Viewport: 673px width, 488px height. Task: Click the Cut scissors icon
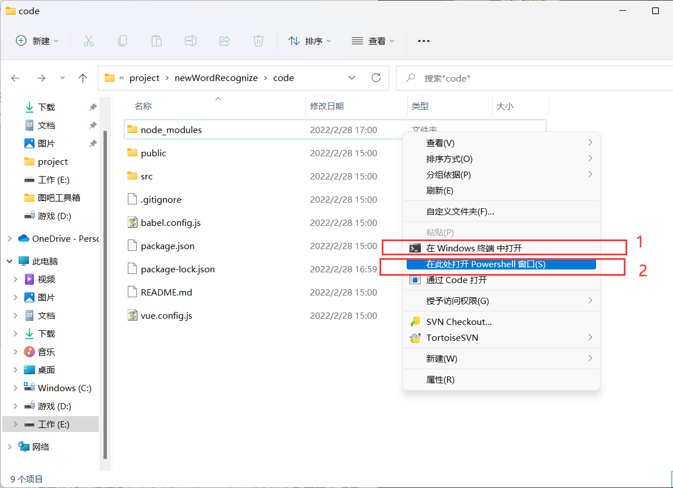pos(88,41)
